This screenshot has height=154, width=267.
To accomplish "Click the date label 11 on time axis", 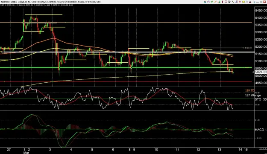I will pos(177,150).
